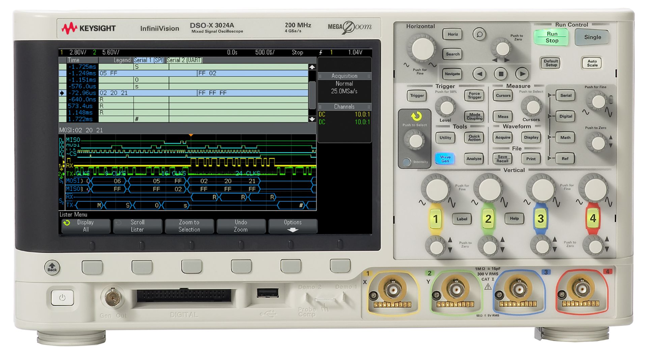Toggle channel 3 with the blue 3 key
664x357 pixels.
click(x=540, y=219)
